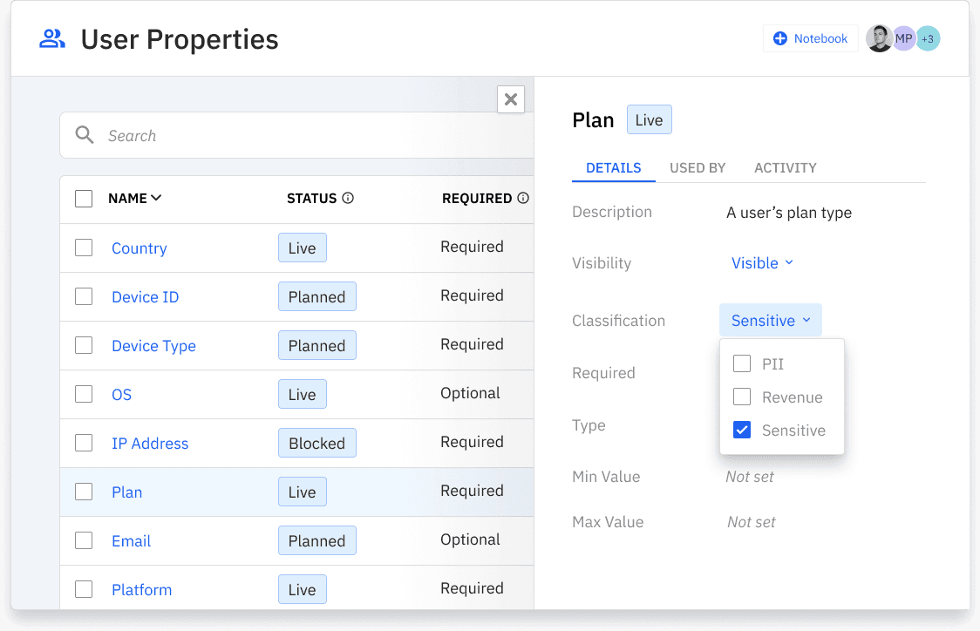980x631 pixels.
Task: Uncheck the Sensitive classification checkbox
Action: coord(741,430)
